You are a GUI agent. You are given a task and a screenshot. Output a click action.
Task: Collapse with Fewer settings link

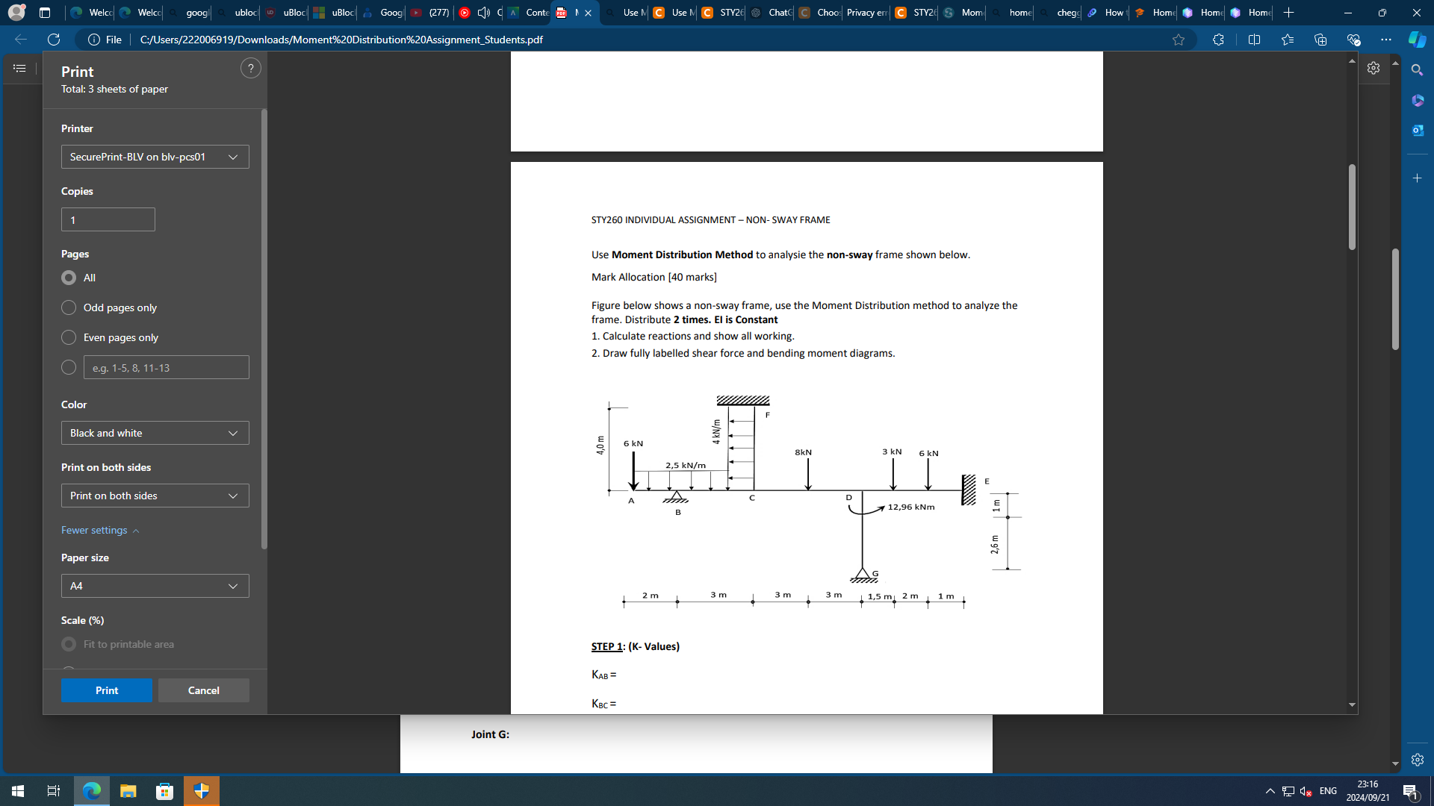pos(100,530)
